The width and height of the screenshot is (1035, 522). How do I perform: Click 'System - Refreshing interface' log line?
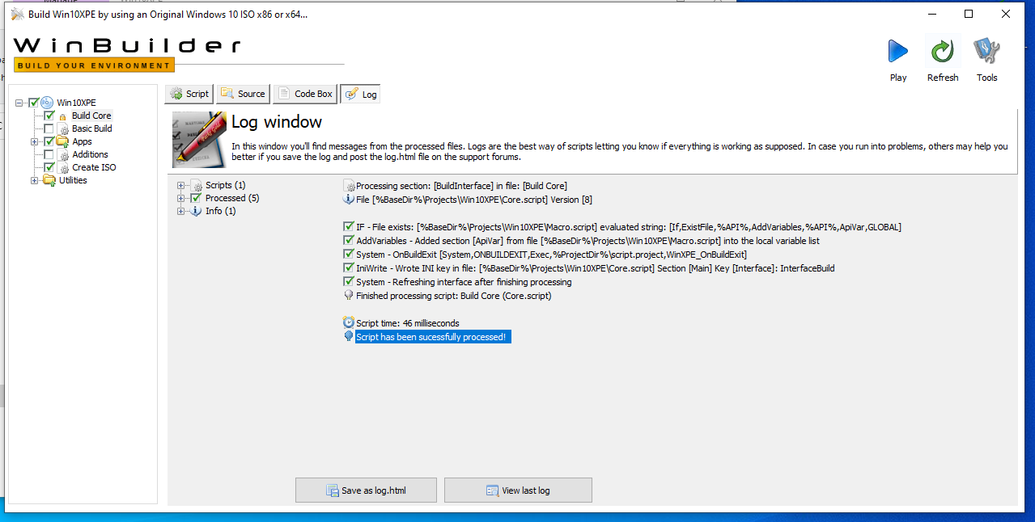(464, 282)
